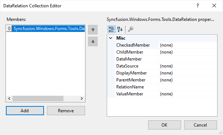Edit the CheckedMember (none) value
Image resolution: width=223 pixels, height=135 pixels.
point(188,45)
